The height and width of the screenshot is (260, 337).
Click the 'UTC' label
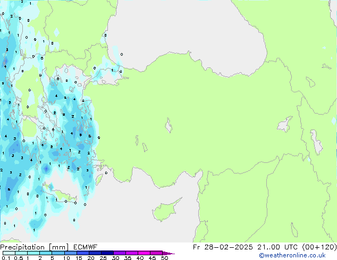coord(291,247)
